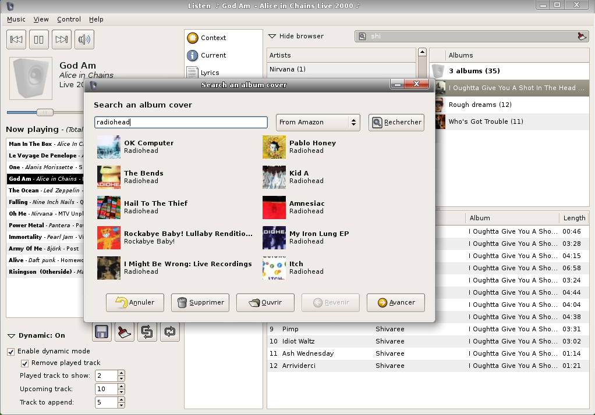
Task: Select The Ocean - Led Zeppelin entry
Action: click(45, 191)
